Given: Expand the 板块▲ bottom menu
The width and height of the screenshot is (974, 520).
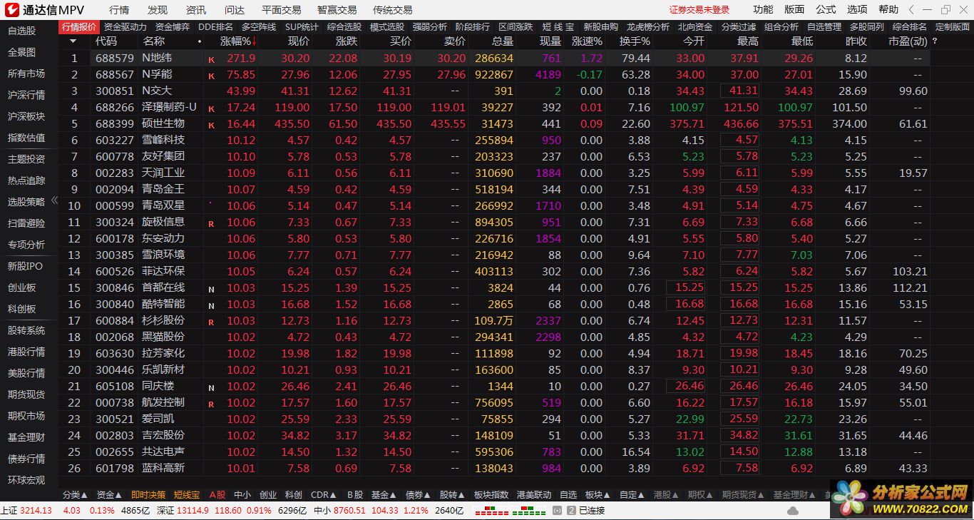Looking at the screenshot, I should click(x=598, y=494).
